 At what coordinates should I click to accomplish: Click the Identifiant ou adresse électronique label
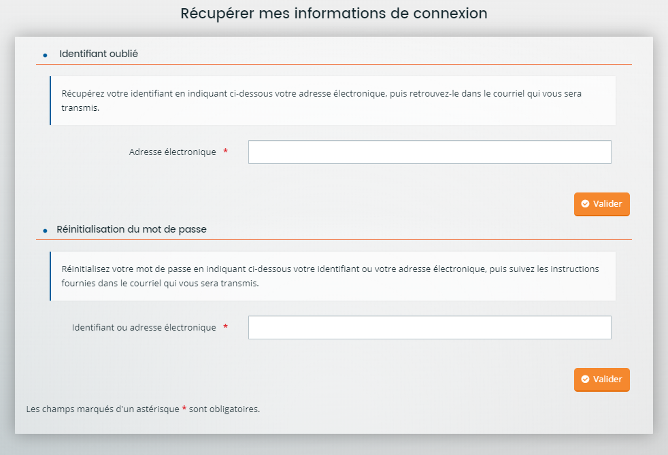pyautogui.click(x=144, y=328)
